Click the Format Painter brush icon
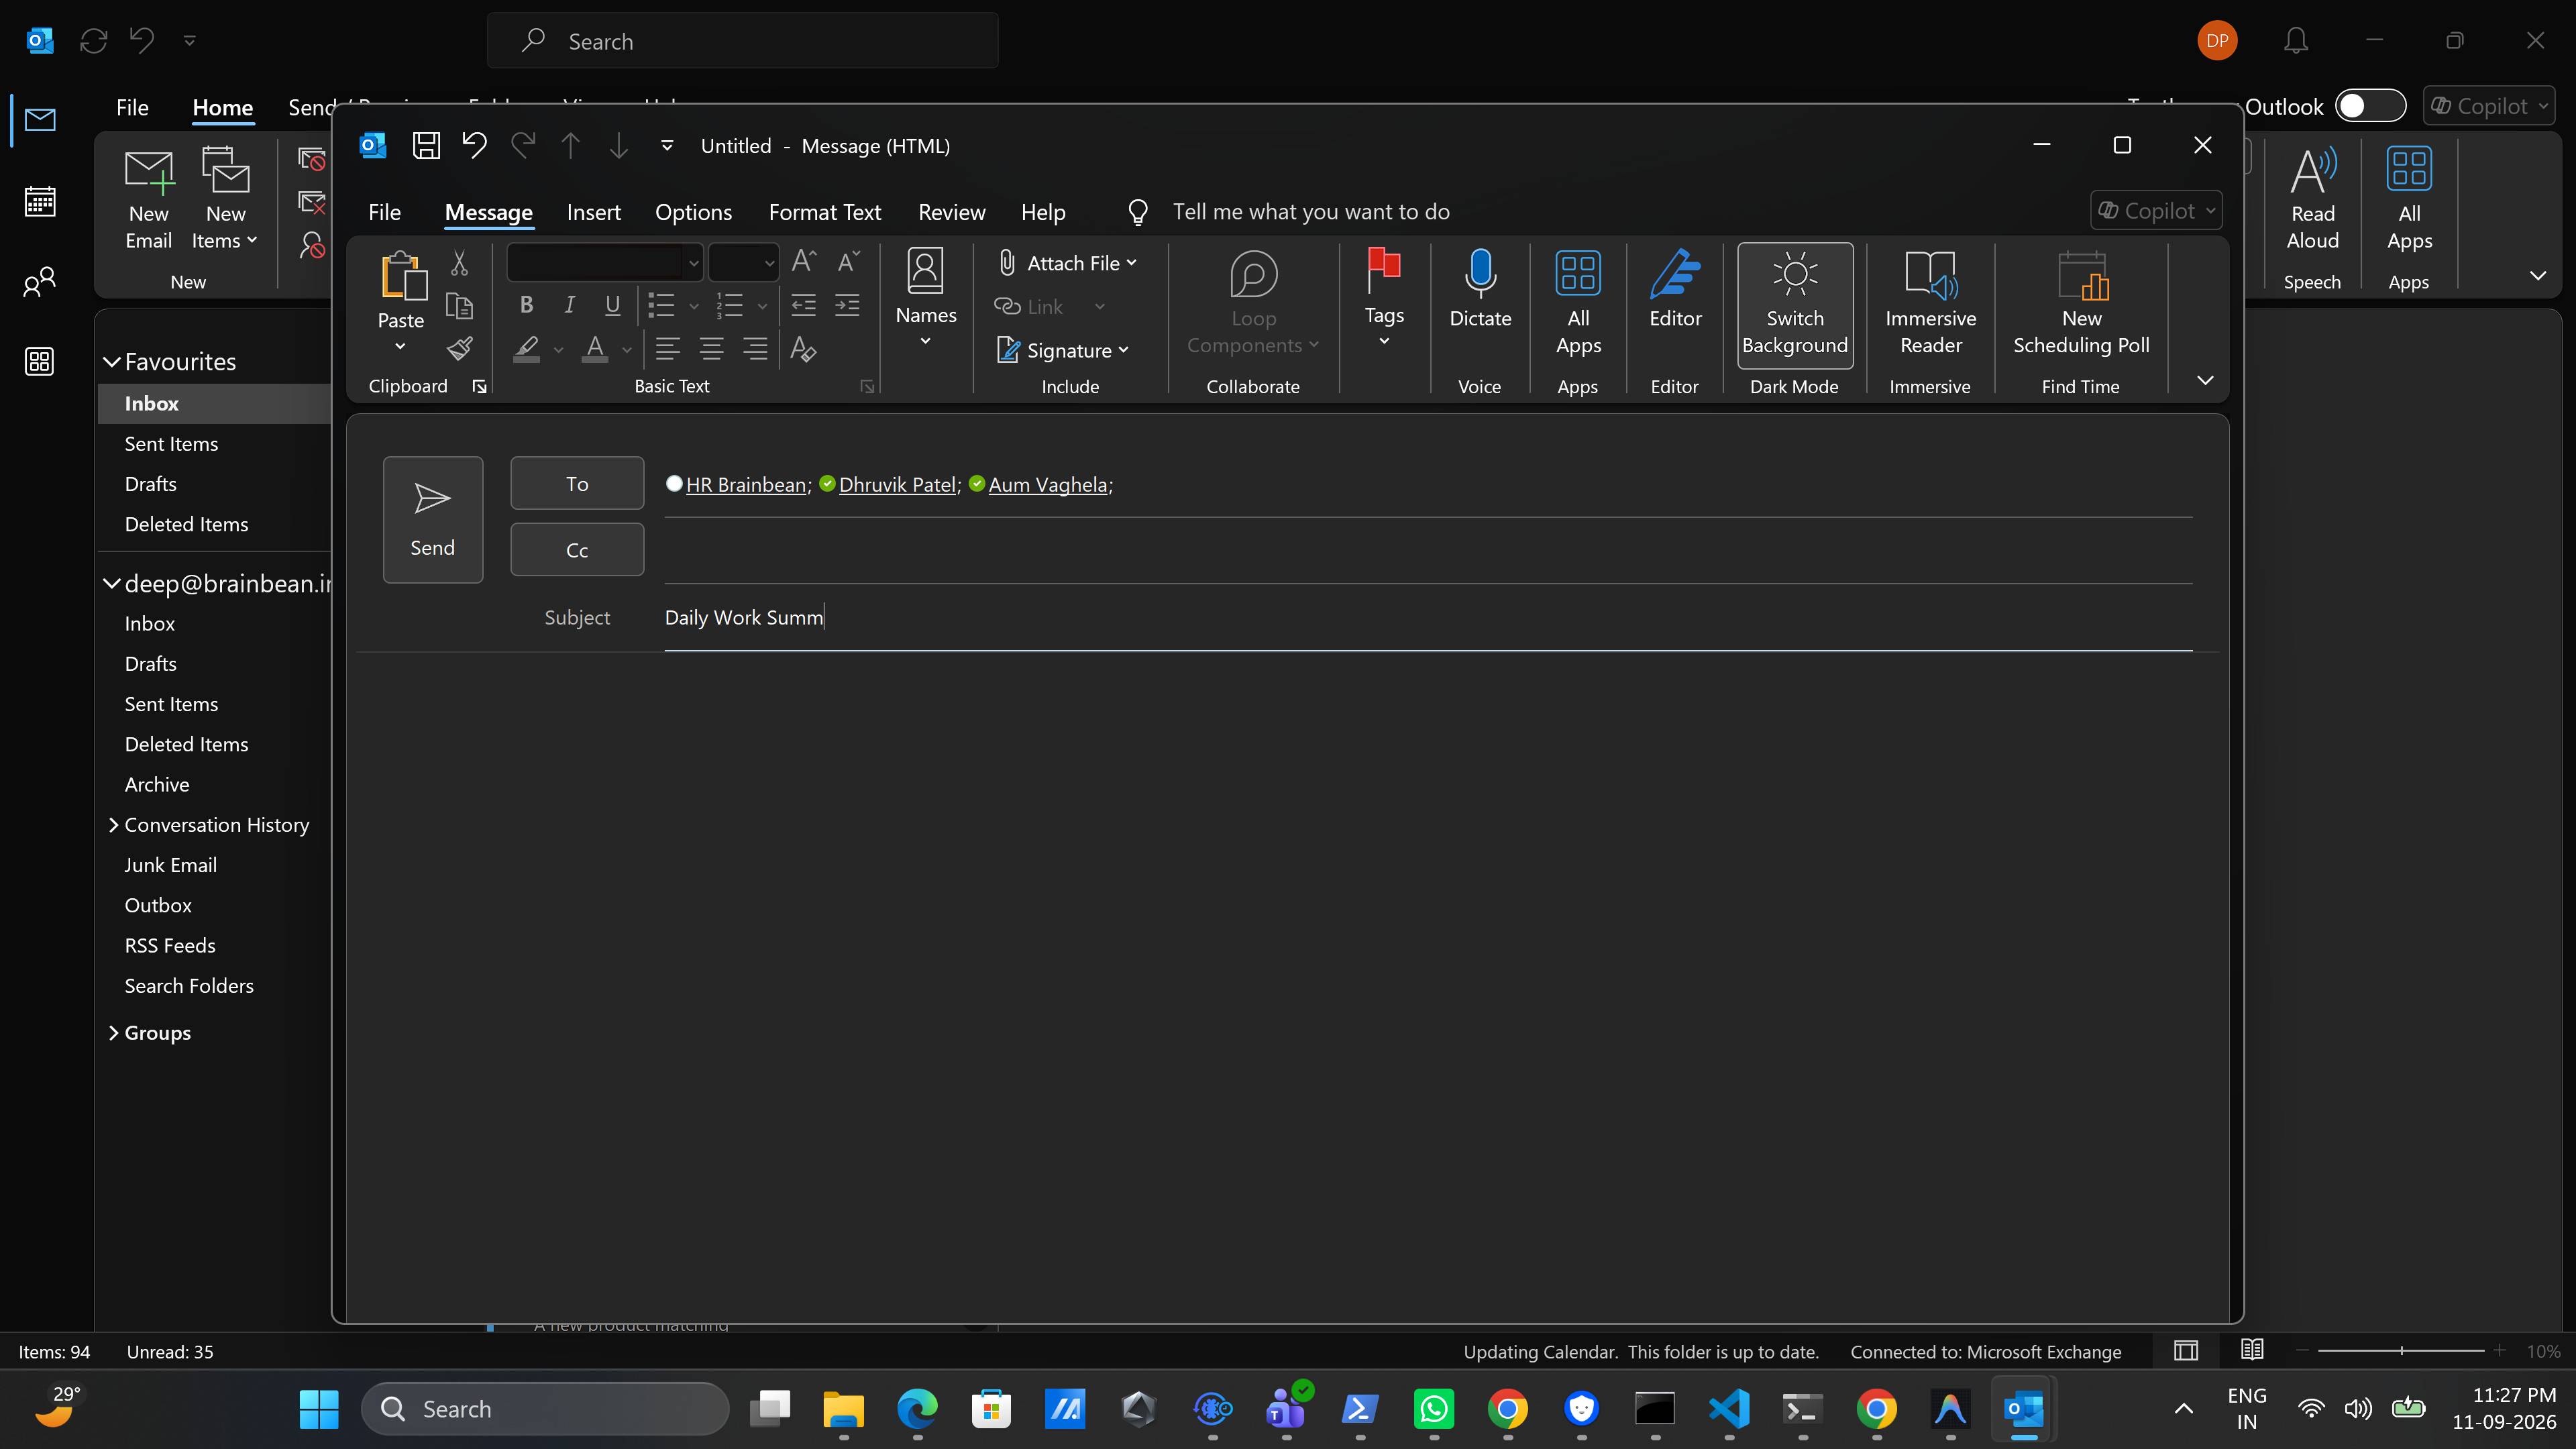Image resolution: width=2576 pixels, height=1449 pixels. coord(459,348)
